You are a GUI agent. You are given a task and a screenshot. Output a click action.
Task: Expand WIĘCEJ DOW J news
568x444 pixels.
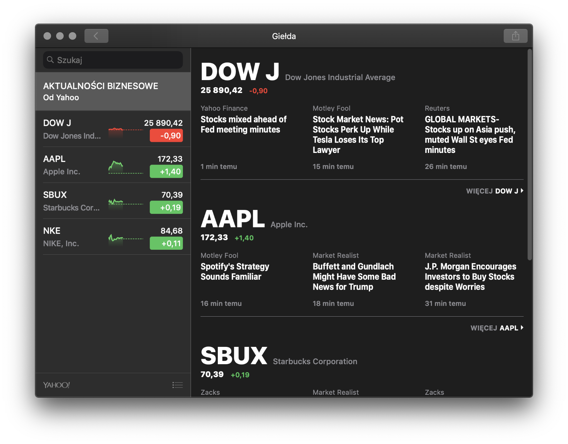(x=495, y=191)
